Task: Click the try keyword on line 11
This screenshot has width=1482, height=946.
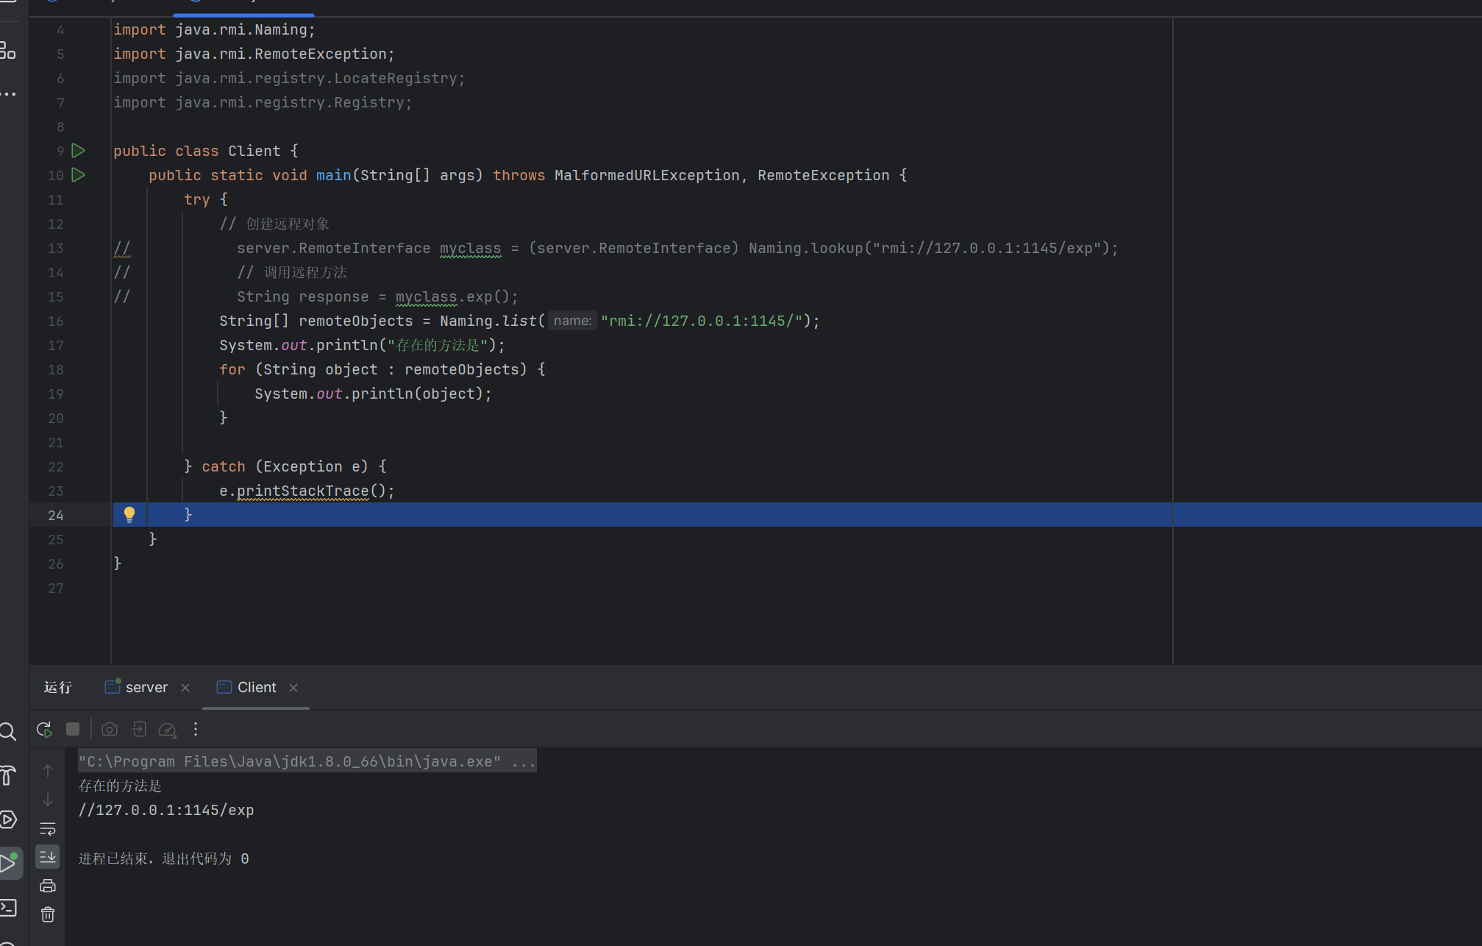Action: (197, 199)
